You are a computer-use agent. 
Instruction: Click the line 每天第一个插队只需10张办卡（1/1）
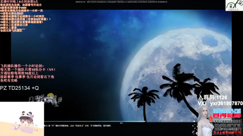click(28, 70)
